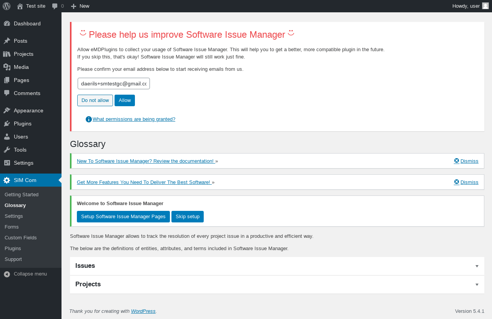This screenshot has width=492, height=319.
Task: Click the Comments speech bubble sidebar icon
Action: 7,93
